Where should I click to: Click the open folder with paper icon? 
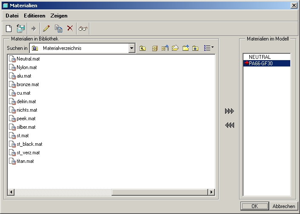click(175, 48)
